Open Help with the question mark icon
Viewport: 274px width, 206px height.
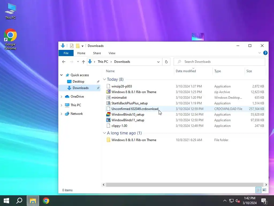pos(265,53)
